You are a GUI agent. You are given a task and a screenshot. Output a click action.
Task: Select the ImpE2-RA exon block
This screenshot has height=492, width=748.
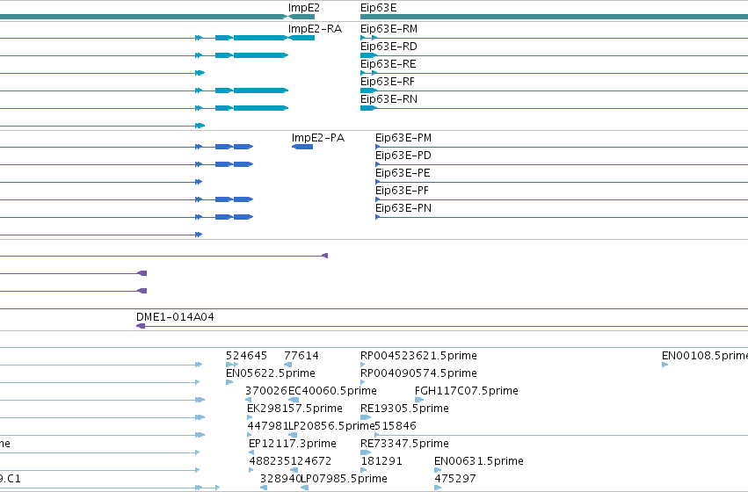click(x=302, y=38)
